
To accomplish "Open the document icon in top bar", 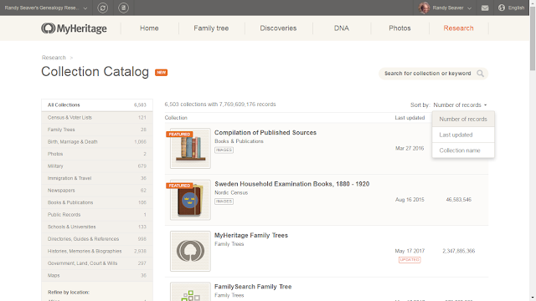I will [x=123, y=8].
